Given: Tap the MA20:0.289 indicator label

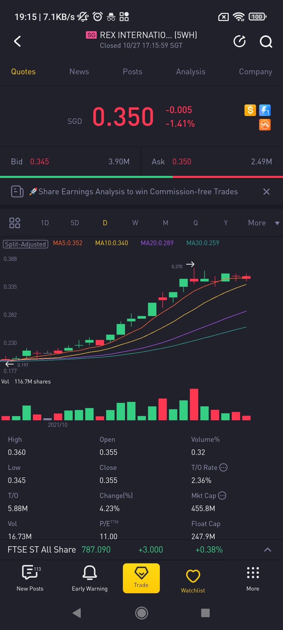Looking at the screenshot, I should [157, 243].
